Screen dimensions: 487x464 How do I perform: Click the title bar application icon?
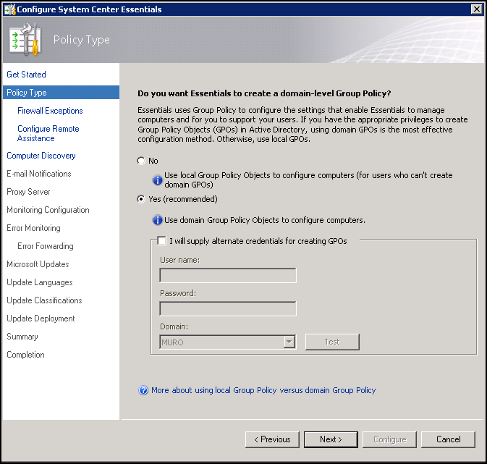(9, 9)
